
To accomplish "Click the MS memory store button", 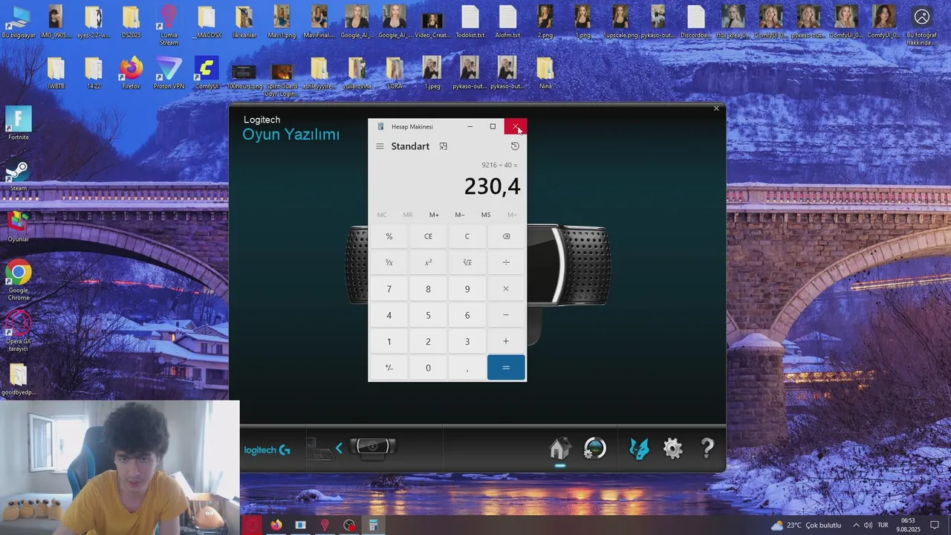I will (x=486, y=215).
